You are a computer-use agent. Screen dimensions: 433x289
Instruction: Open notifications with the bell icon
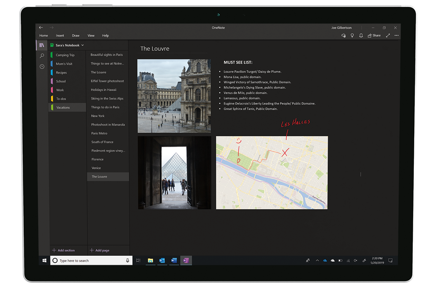361,36
